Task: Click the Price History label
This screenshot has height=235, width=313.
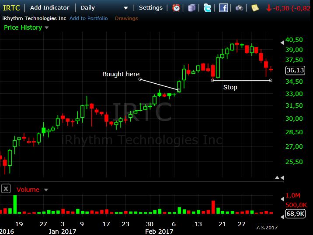Action: tap(23, 27)
